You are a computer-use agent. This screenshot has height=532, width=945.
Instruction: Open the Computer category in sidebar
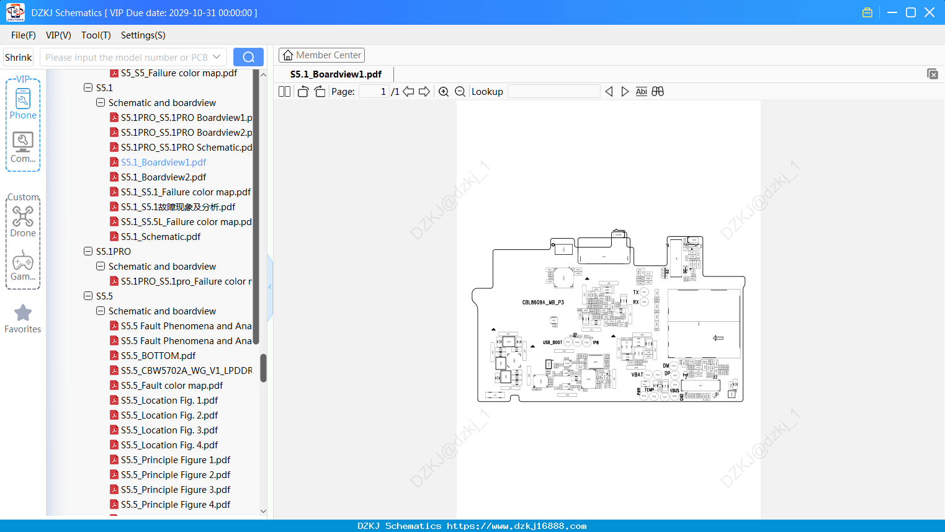(23, 148)
